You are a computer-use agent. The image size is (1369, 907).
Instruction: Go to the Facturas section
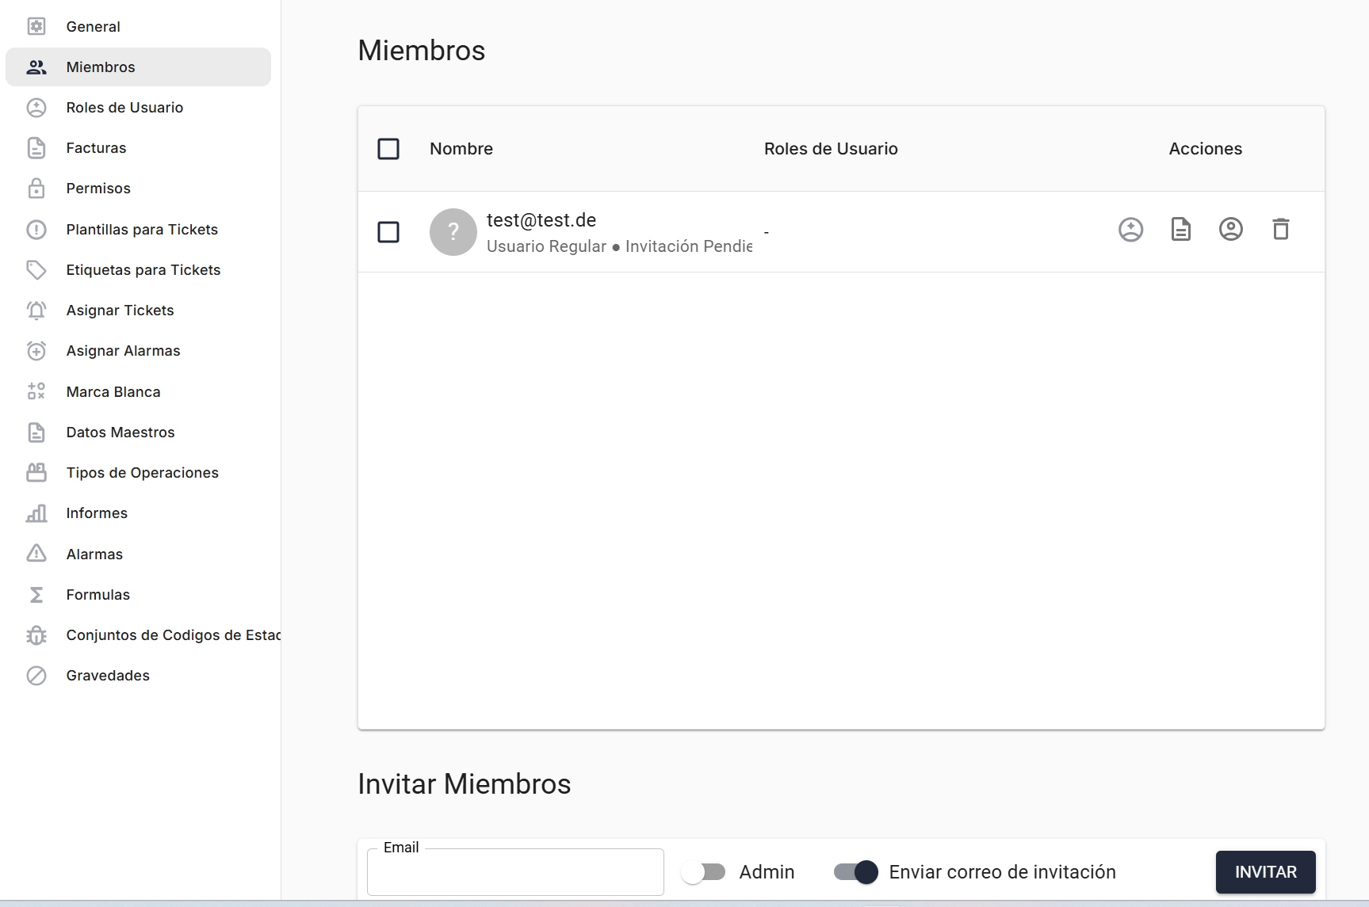click(96, 148)
